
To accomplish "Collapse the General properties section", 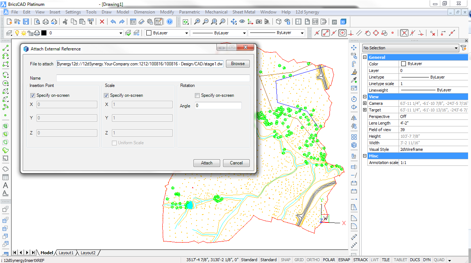I will pos(365,57).
